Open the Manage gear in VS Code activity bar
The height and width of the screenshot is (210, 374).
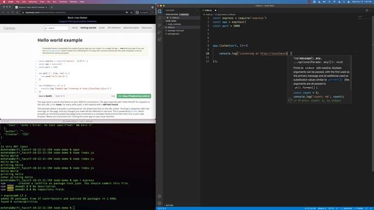(160, 204)
